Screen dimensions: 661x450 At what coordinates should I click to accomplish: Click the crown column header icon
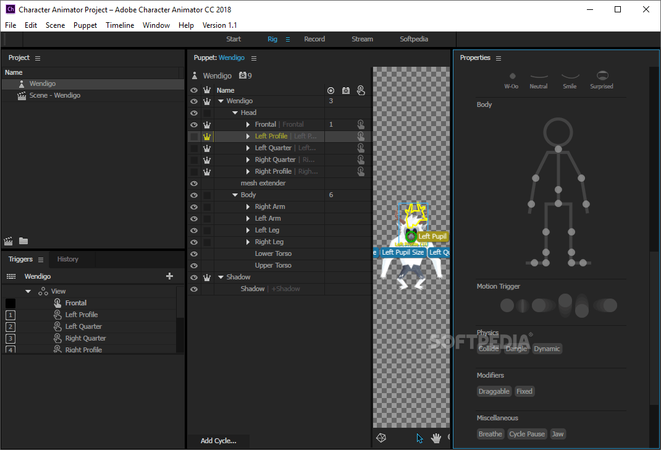click(207, 90)
